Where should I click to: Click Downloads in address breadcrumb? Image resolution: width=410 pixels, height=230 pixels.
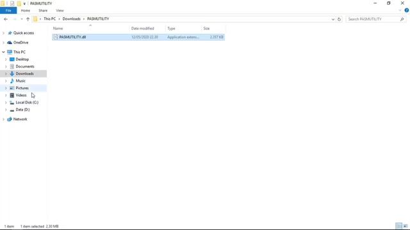[x=71, y=19]
